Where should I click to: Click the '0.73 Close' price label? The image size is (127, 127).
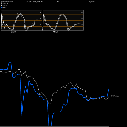point(115,96)
